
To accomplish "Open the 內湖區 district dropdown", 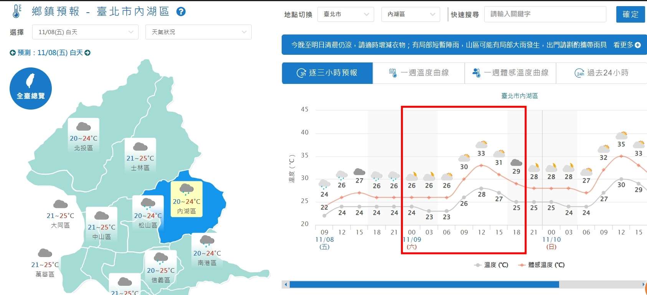I will (410, 15).
